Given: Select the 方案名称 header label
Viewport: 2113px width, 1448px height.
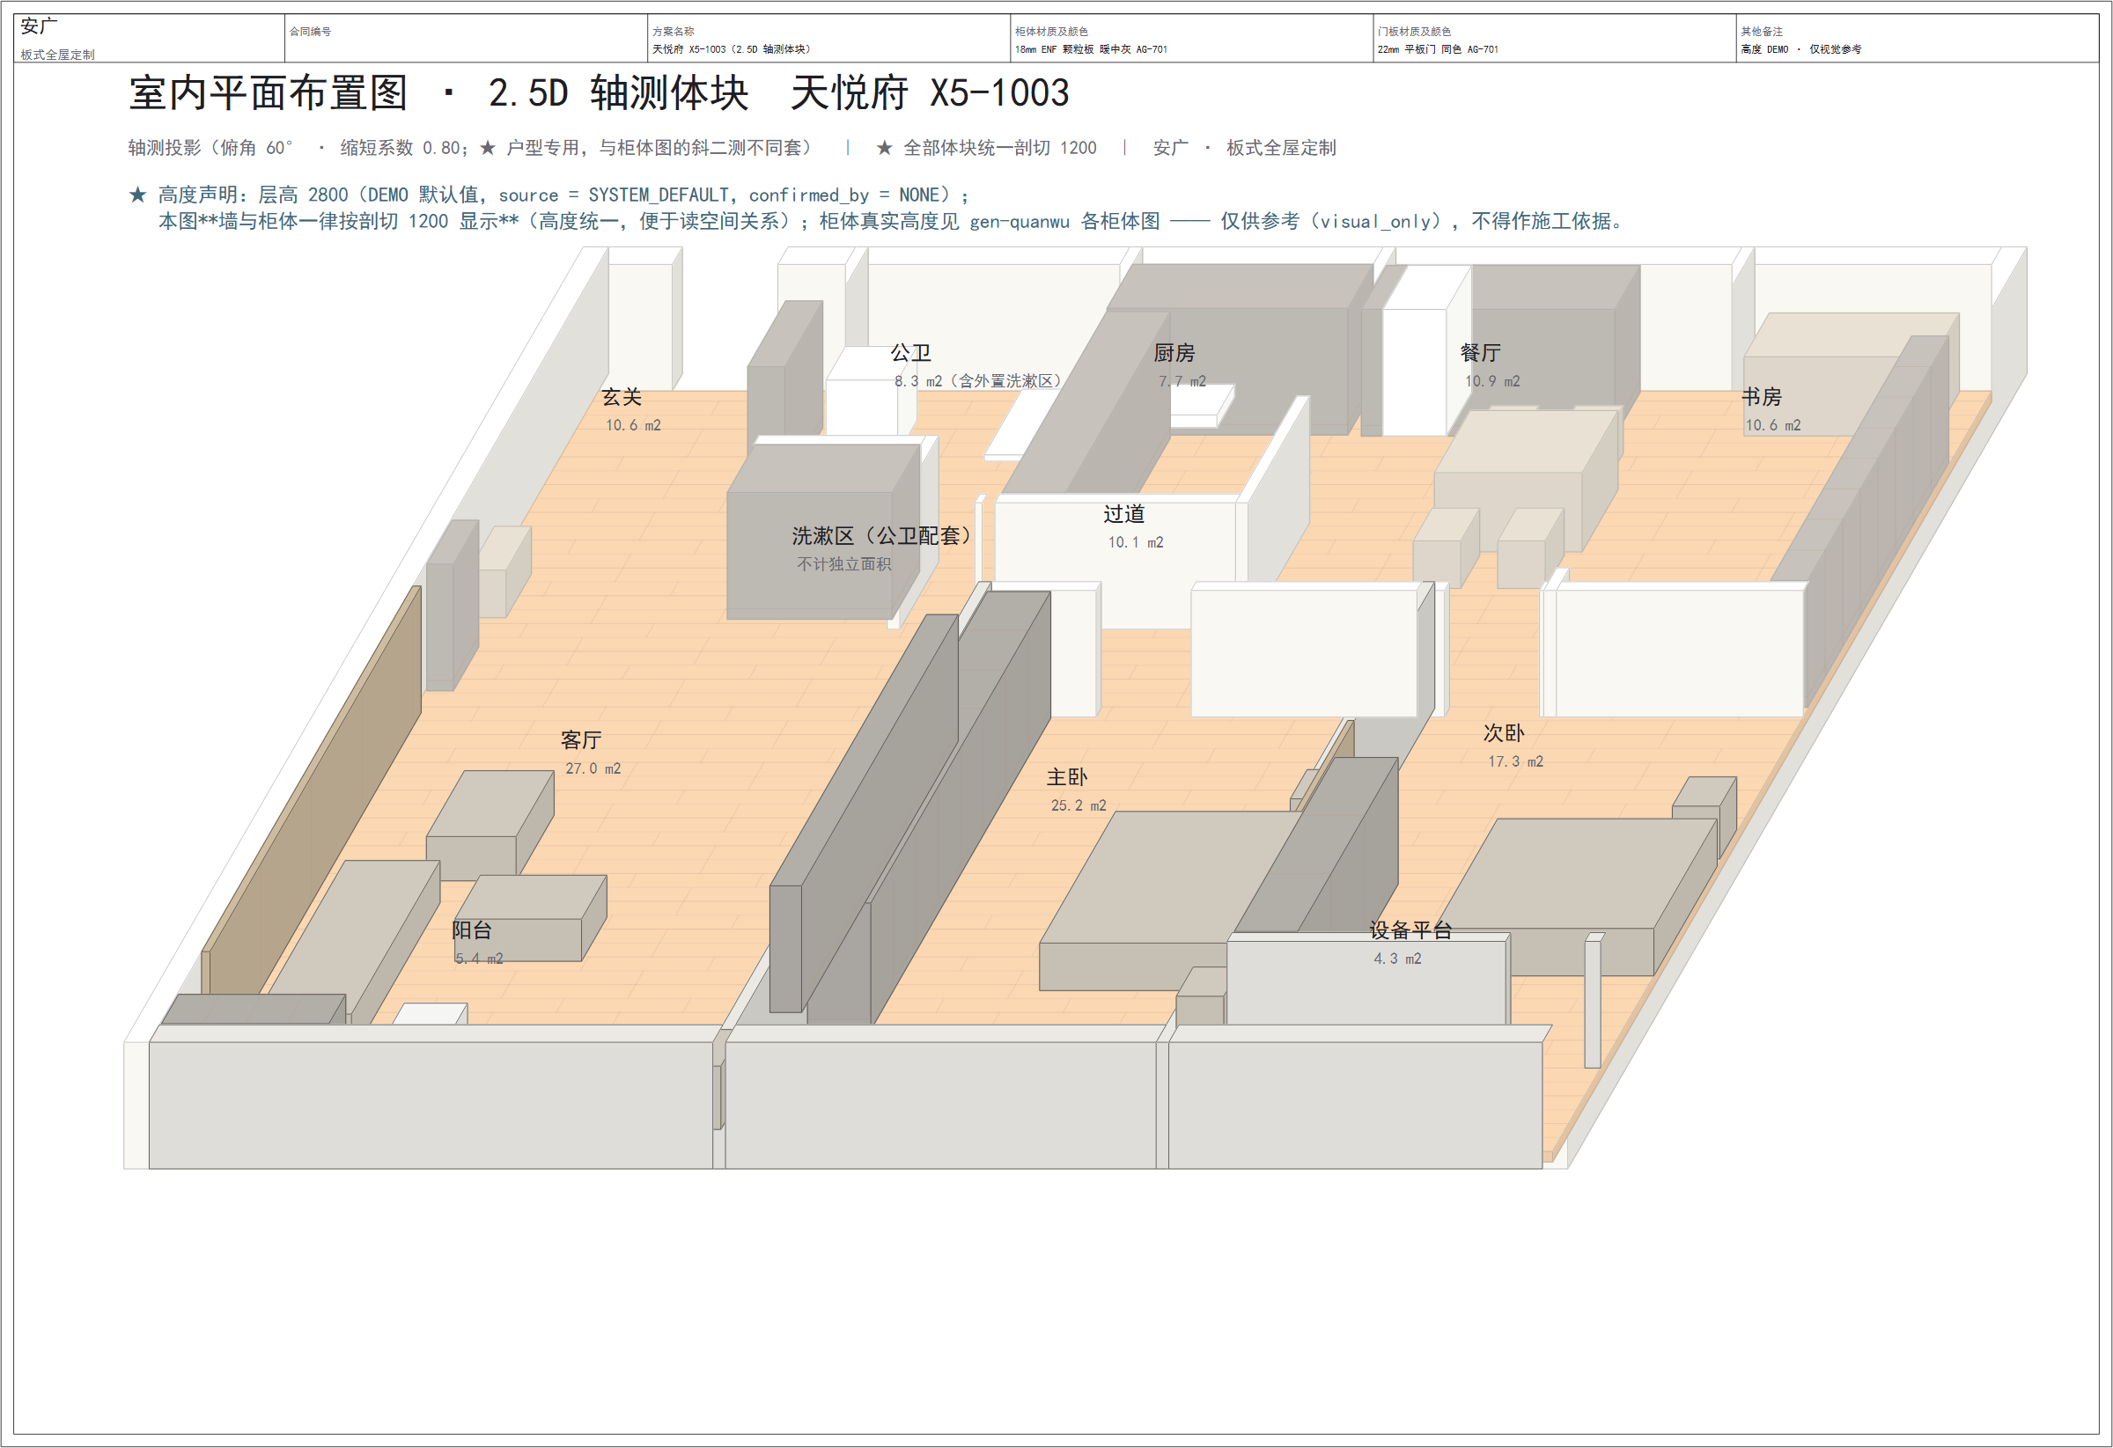Looking at the screenshot, I should tap(673, 32).
